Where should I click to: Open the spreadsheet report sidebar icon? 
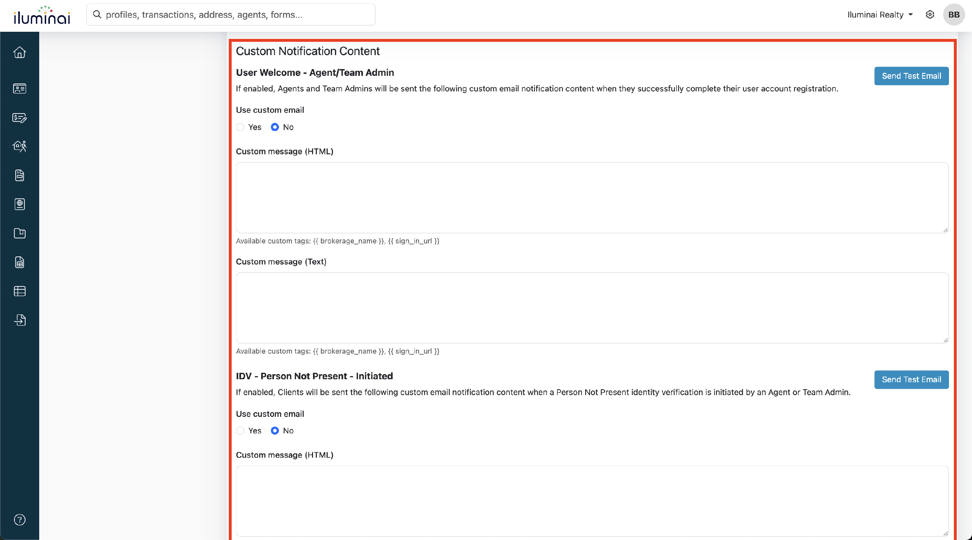click(x=20, y=262)
